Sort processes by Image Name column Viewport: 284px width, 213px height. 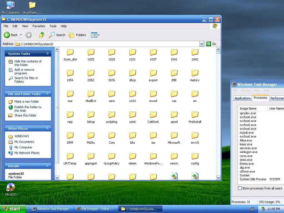coord(253,108)
